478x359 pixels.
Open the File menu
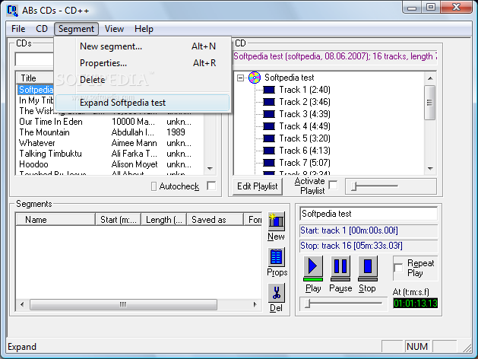point(18,29)
